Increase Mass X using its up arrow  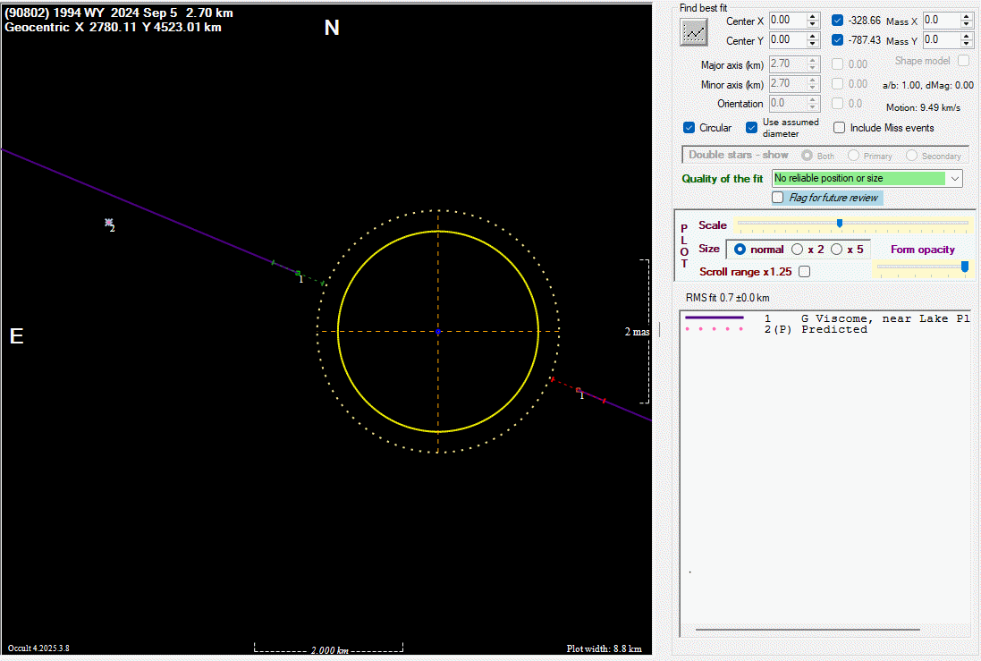point(967,16)
